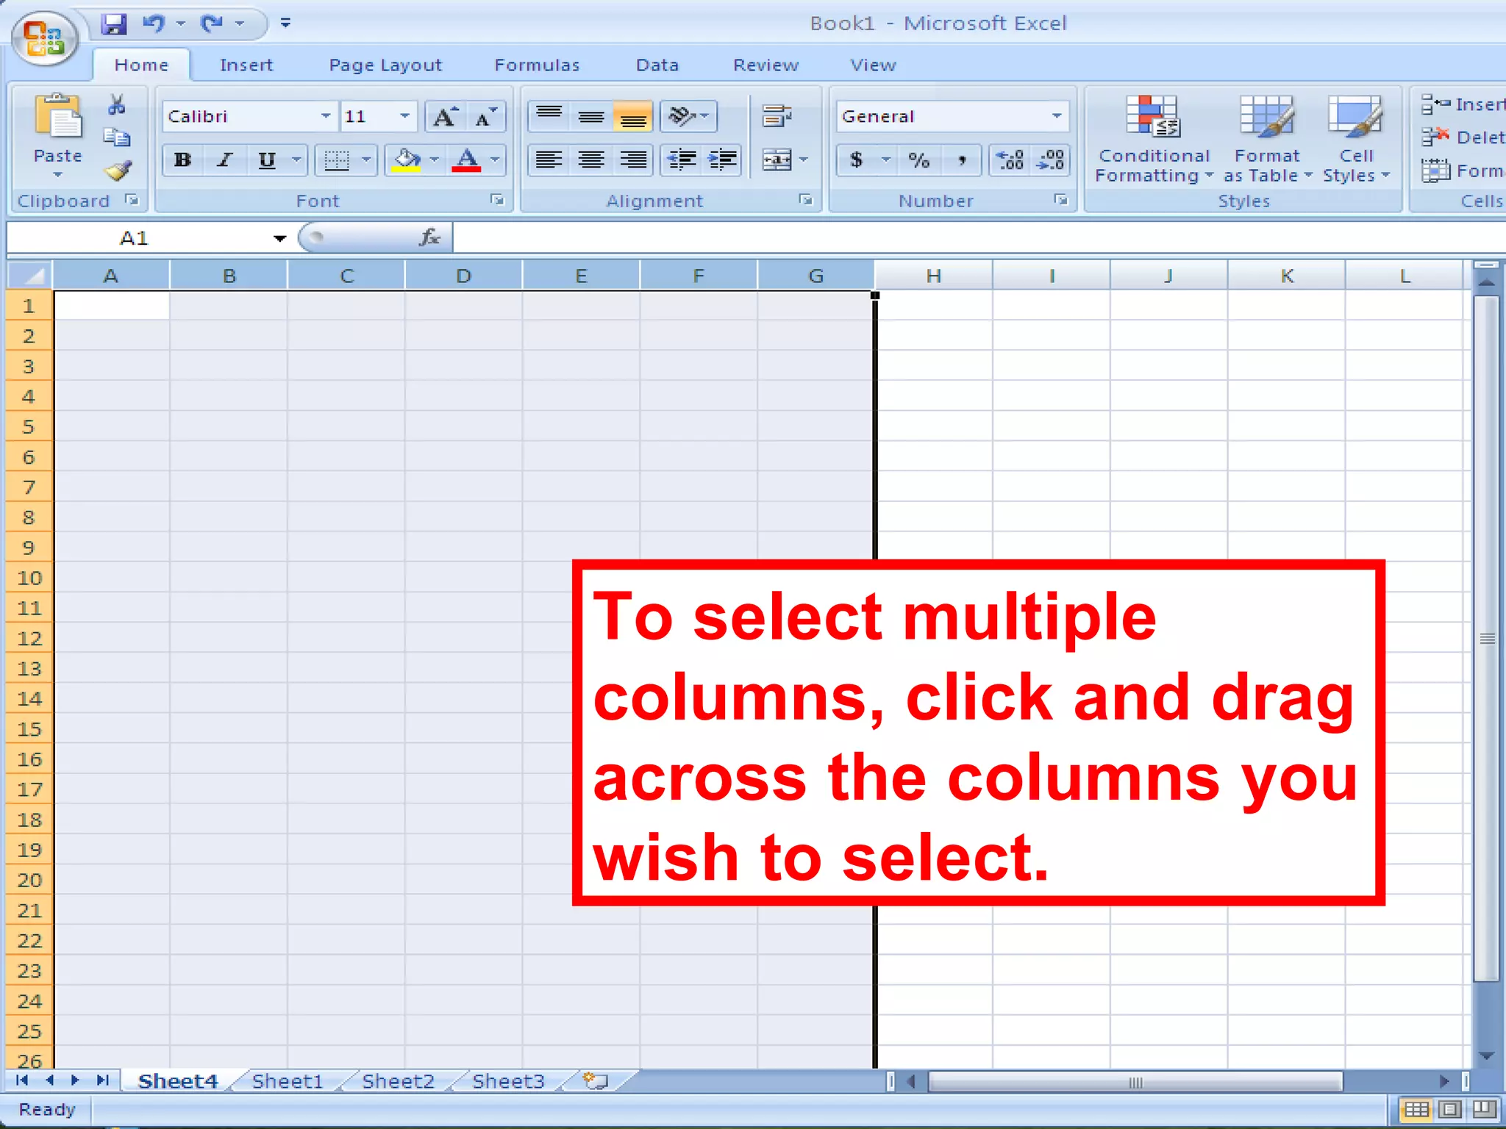Toggle Middle Align vertical alignment
Image resolution: width=1506 pixels, height=1129 pixels.
tap(590, 116)
